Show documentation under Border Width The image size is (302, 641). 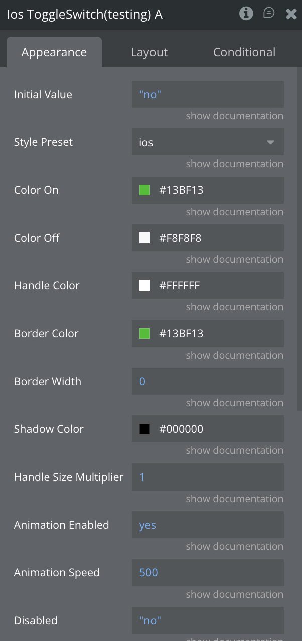(234, 403)
